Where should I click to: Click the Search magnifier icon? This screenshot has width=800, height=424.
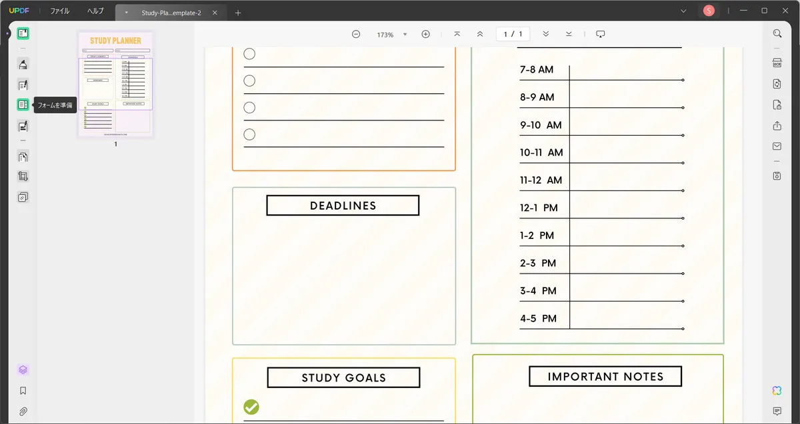click(777, 33)
